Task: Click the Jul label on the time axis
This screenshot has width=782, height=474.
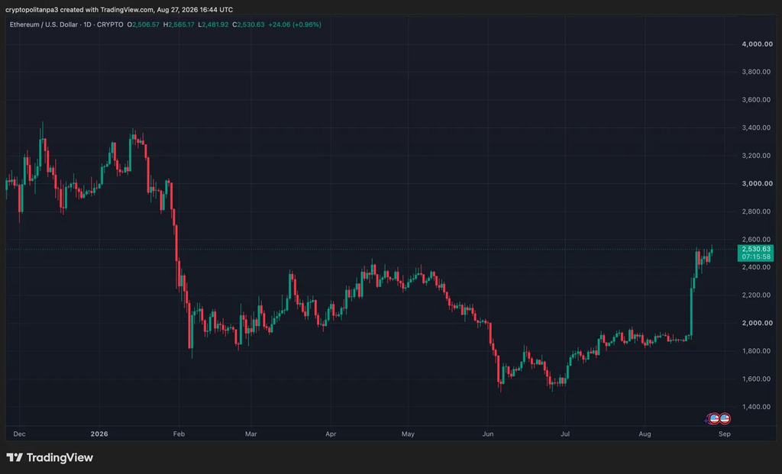Action: (565, 434)
